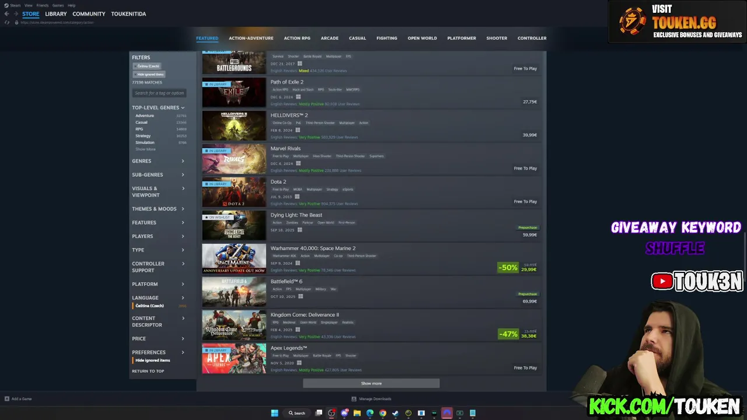Open the Marvel Rivals title link

(285, 148)
